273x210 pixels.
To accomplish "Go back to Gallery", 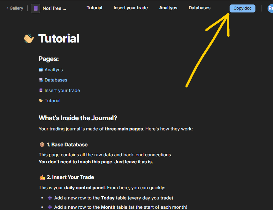I will click(x=15, y=8).
